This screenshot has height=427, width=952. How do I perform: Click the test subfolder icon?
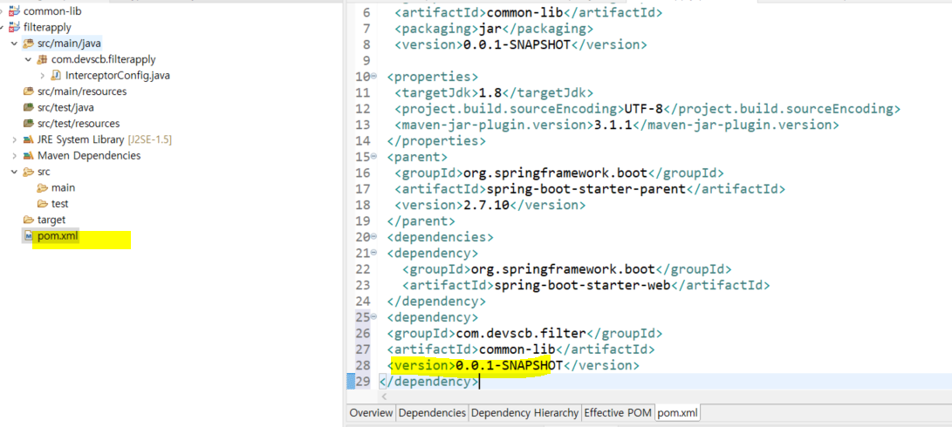click(42, 203)
